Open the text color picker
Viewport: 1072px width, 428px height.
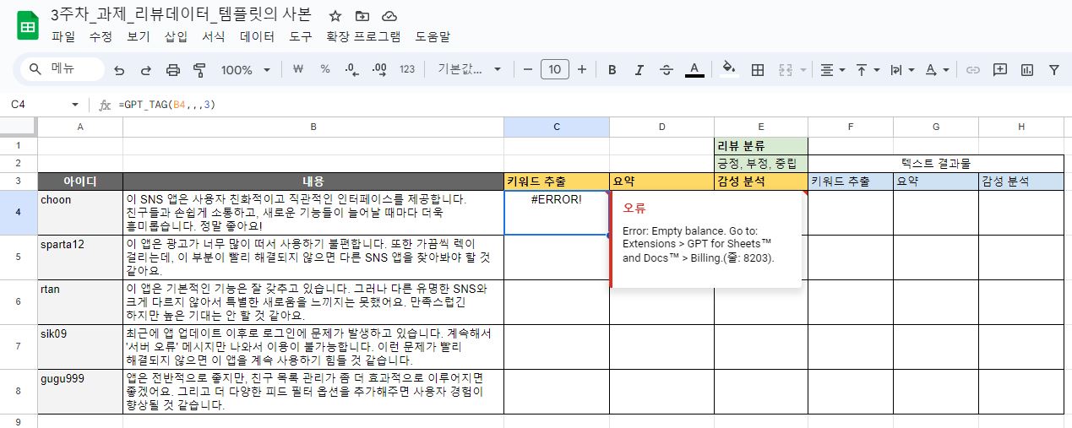pos(694,70)
